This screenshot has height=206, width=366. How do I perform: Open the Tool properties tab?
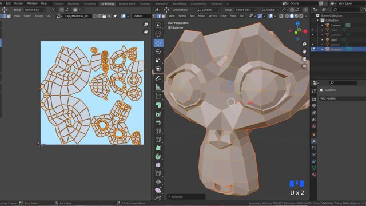point(314,91)
